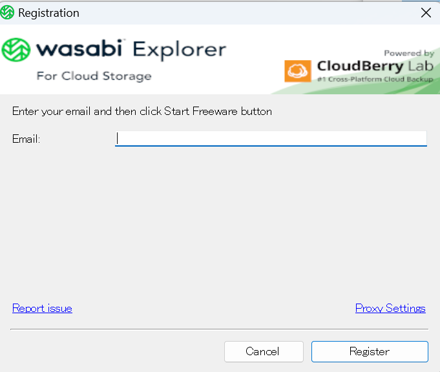
Task: Click the Start Freeware instruction text
Action: tap(142, 111)
